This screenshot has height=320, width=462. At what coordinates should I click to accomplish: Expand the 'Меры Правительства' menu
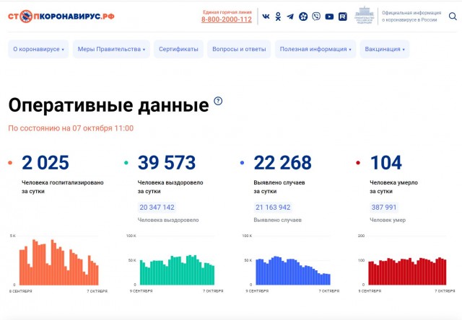[111, 49]
